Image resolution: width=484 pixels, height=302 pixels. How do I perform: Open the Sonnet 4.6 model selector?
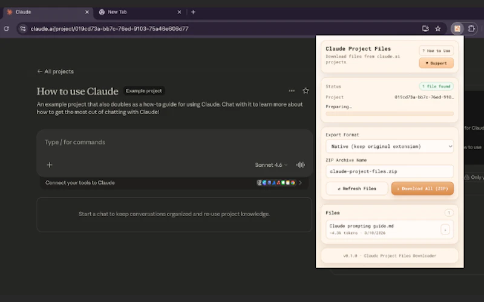271,165
